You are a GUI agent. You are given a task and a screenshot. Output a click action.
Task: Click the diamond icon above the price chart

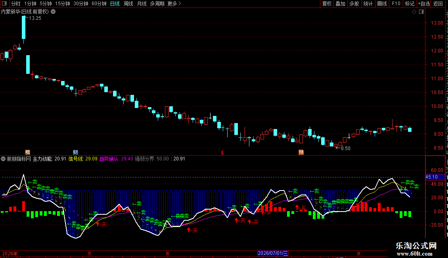pos(414,12)
